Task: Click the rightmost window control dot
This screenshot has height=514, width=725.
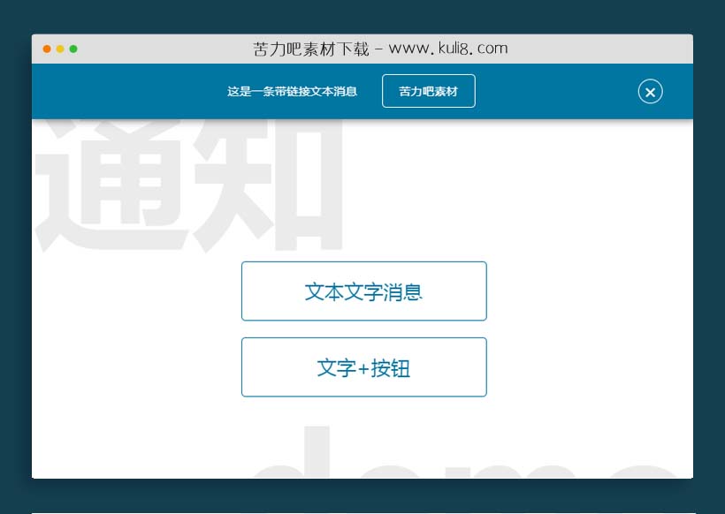Action: coord(72,50)
